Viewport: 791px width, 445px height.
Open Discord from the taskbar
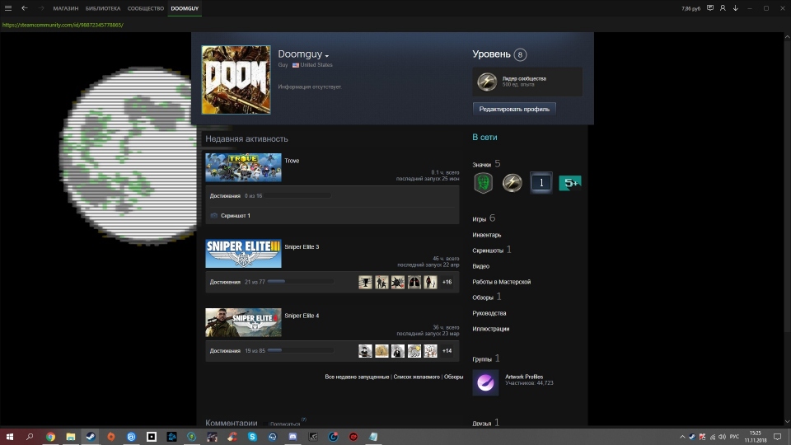(293, 437)
